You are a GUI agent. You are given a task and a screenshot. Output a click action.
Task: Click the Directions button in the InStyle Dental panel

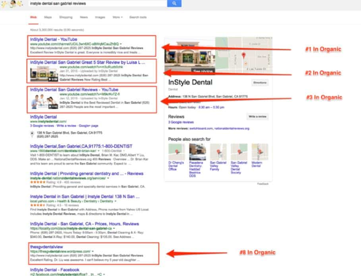pos(260,83)
